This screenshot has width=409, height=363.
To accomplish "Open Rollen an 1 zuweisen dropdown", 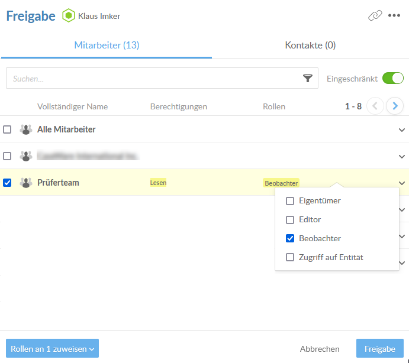I will (x=52, y=348).
